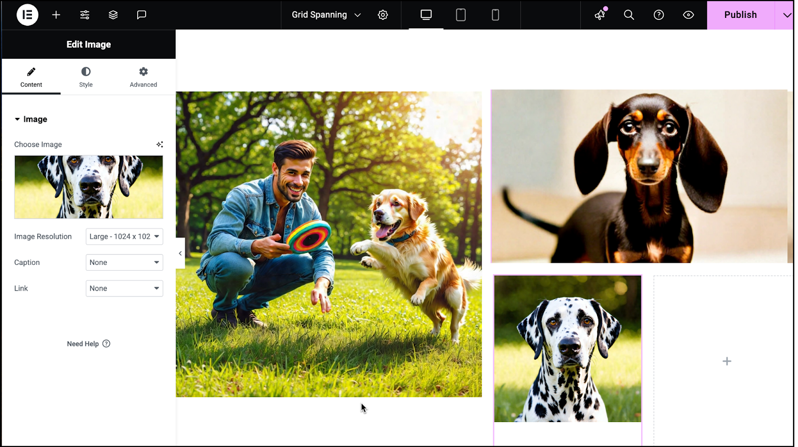This screenshot has height=447, width=798.
Task: Open What's New megaphone icon
Action: coord(600,15)
